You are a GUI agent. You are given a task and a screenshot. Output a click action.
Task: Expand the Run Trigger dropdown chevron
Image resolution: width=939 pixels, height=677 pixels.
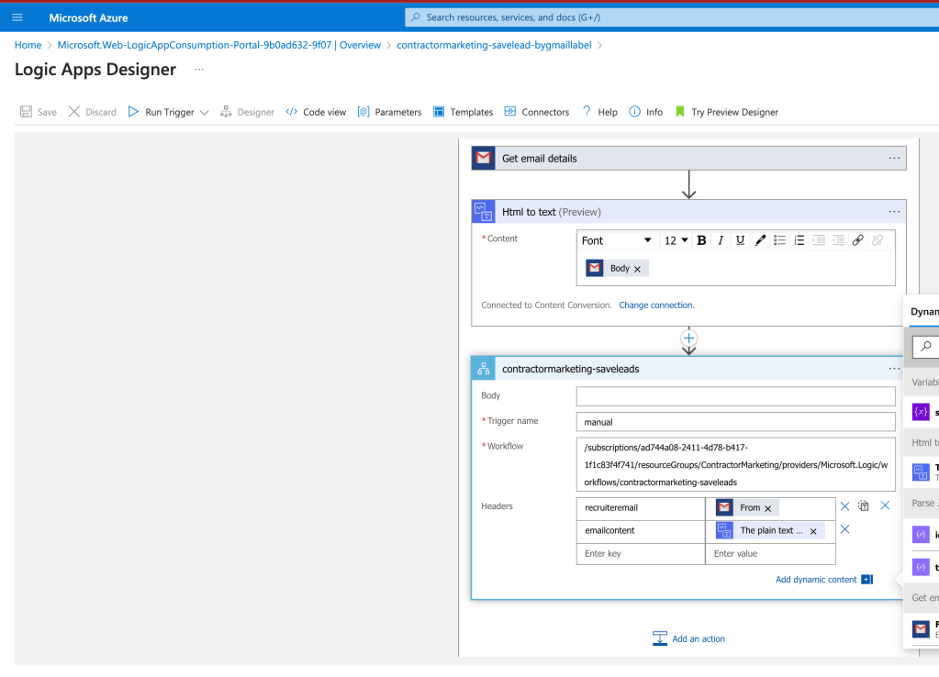point(204,113)
